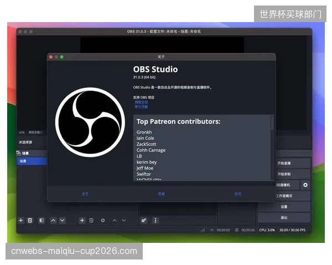This screenshot has height=265, width=332.
Task: Close the About dialog with red button
Action: [51, 57]
